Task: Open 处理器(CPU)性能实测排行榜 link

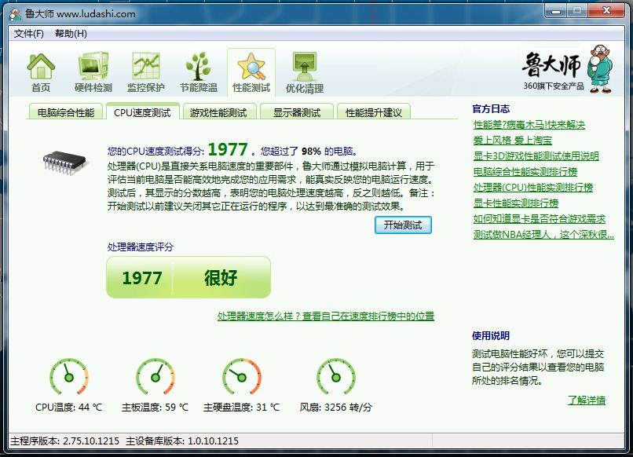Action: [x=532, y=188]
